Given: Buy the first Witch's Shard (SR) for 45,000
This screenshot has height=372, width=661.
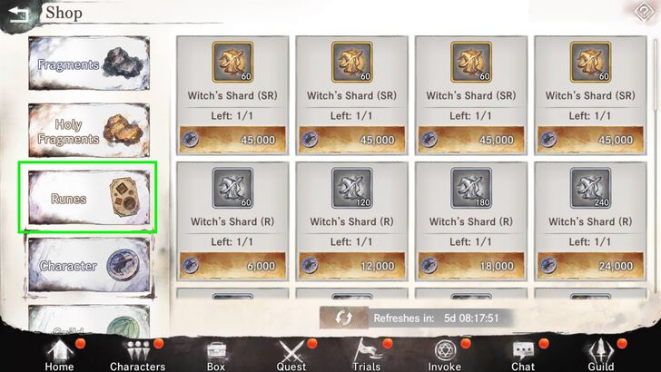Looking at the screenshot, I should point(232,140).
